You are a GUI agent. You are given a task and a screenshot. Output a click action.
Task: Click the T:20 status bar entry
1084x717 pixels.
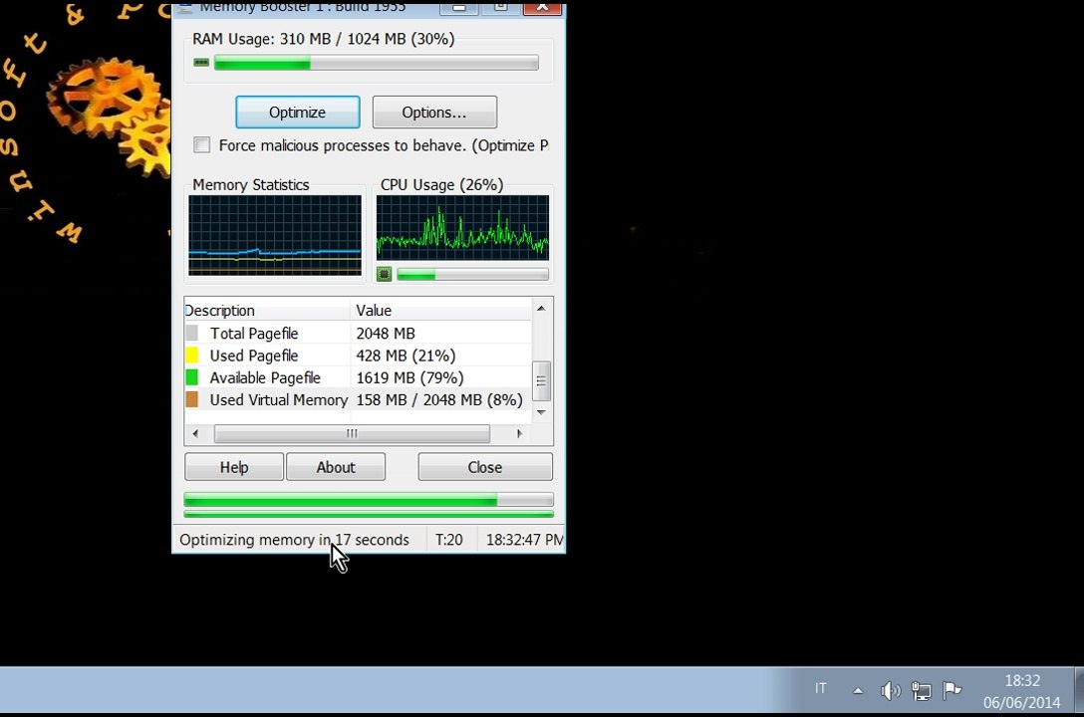(448, 540)
